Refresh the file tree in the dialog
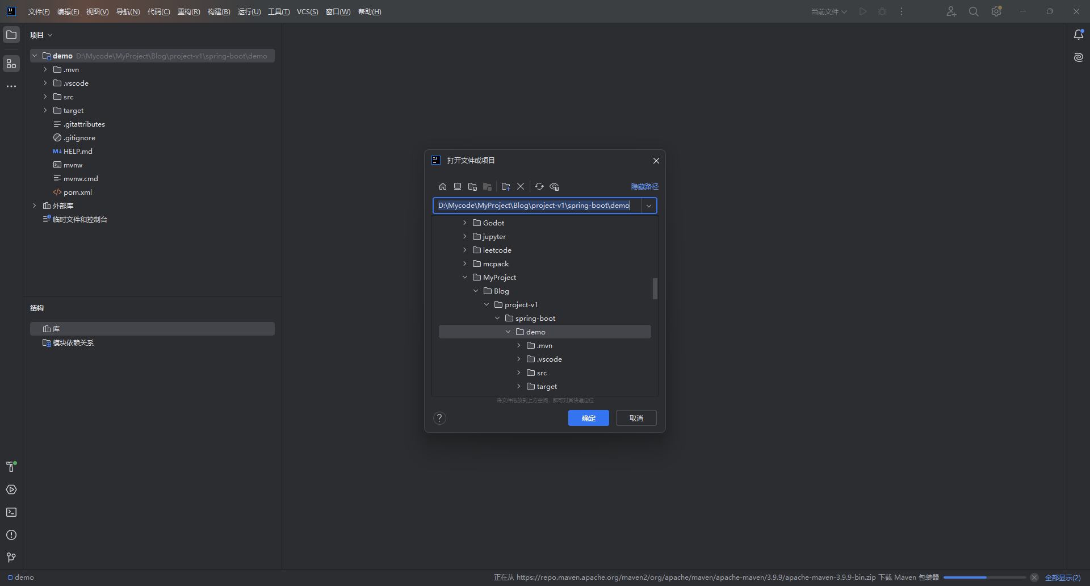 pos(539,186)
